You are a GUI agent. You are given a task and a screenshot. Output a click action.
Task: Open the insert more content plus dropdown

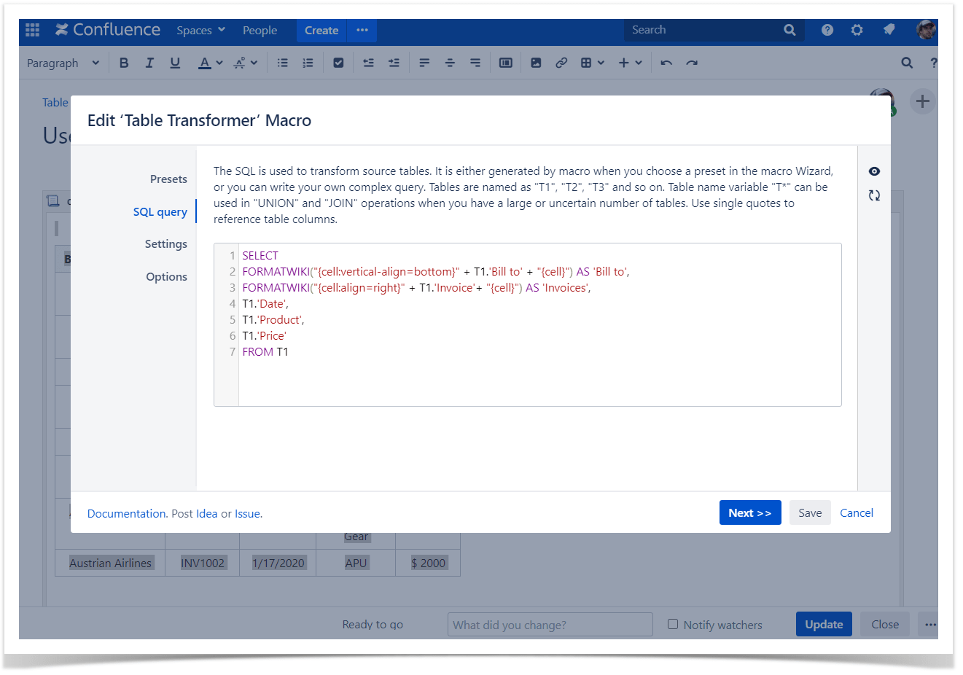(630, 63)
